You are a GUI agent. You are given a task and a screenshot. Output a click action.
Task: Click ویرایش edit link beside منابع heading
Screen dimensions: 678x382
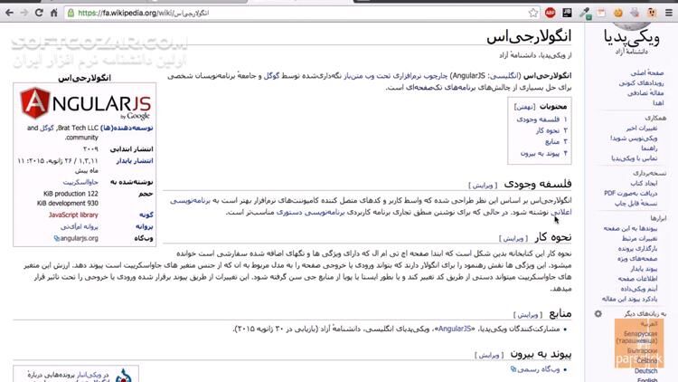tap(528, 314)
